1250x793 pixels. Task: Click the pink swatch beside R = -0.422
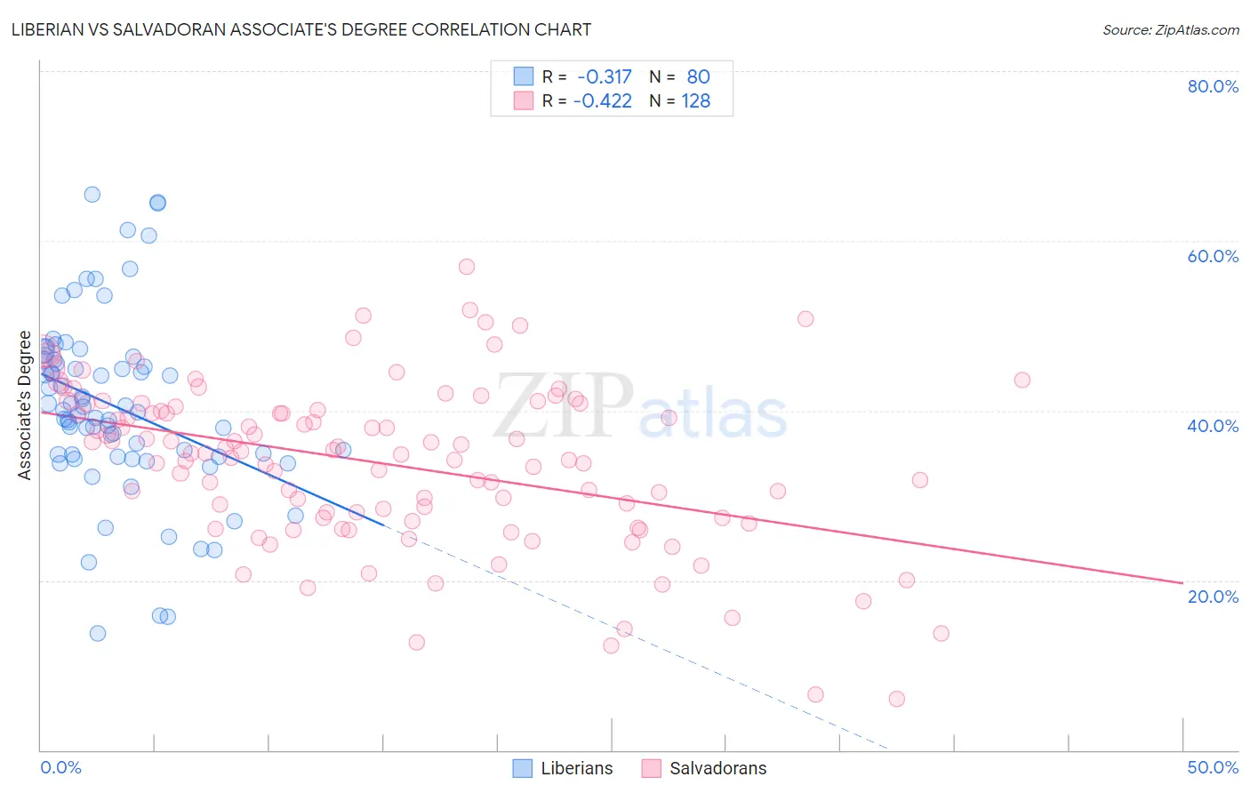point(524,100)
